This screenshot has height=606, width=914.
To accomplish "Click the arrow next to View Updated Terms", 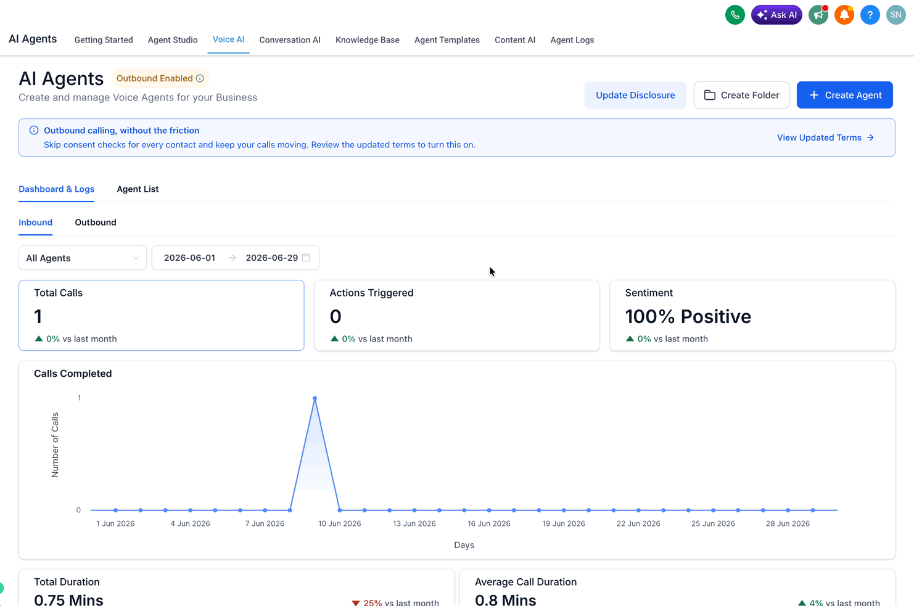I will [870, 137].
